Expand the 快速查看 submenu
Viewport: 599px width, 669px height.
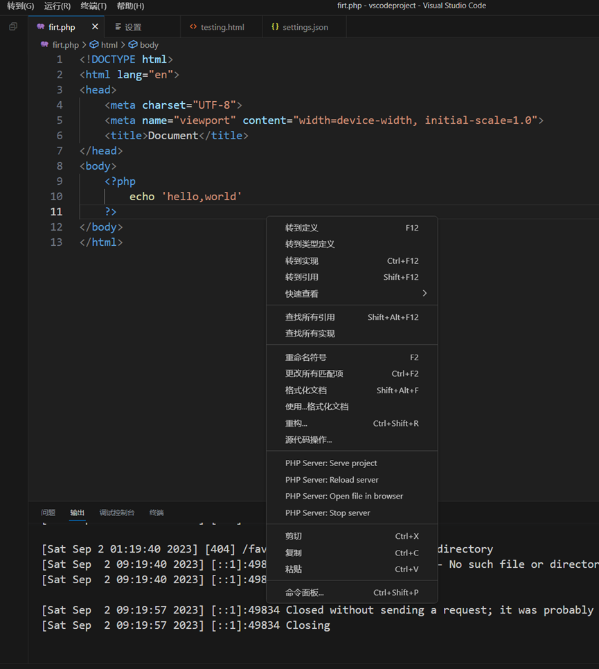coord(302,293)
